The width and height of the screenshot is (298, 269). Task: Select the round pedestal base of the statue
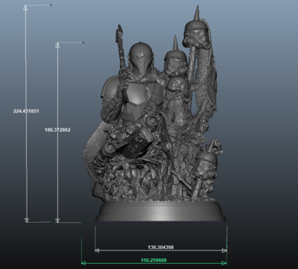(x=160, y=211)
